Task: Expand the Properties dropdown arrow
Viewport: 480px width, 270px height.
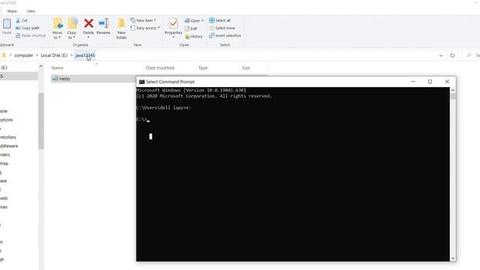Action: click(x=173, y=37)
